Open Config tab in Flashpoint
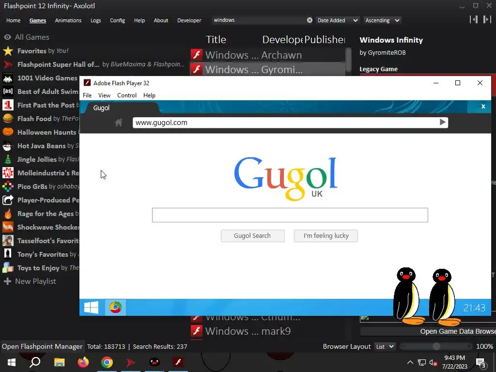496x372 pixels. coord(117,20)
